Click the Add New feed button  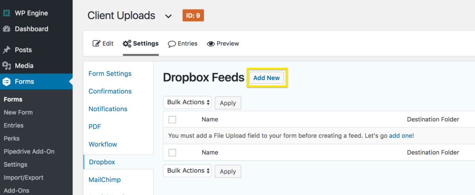click(x=267, y=78)
